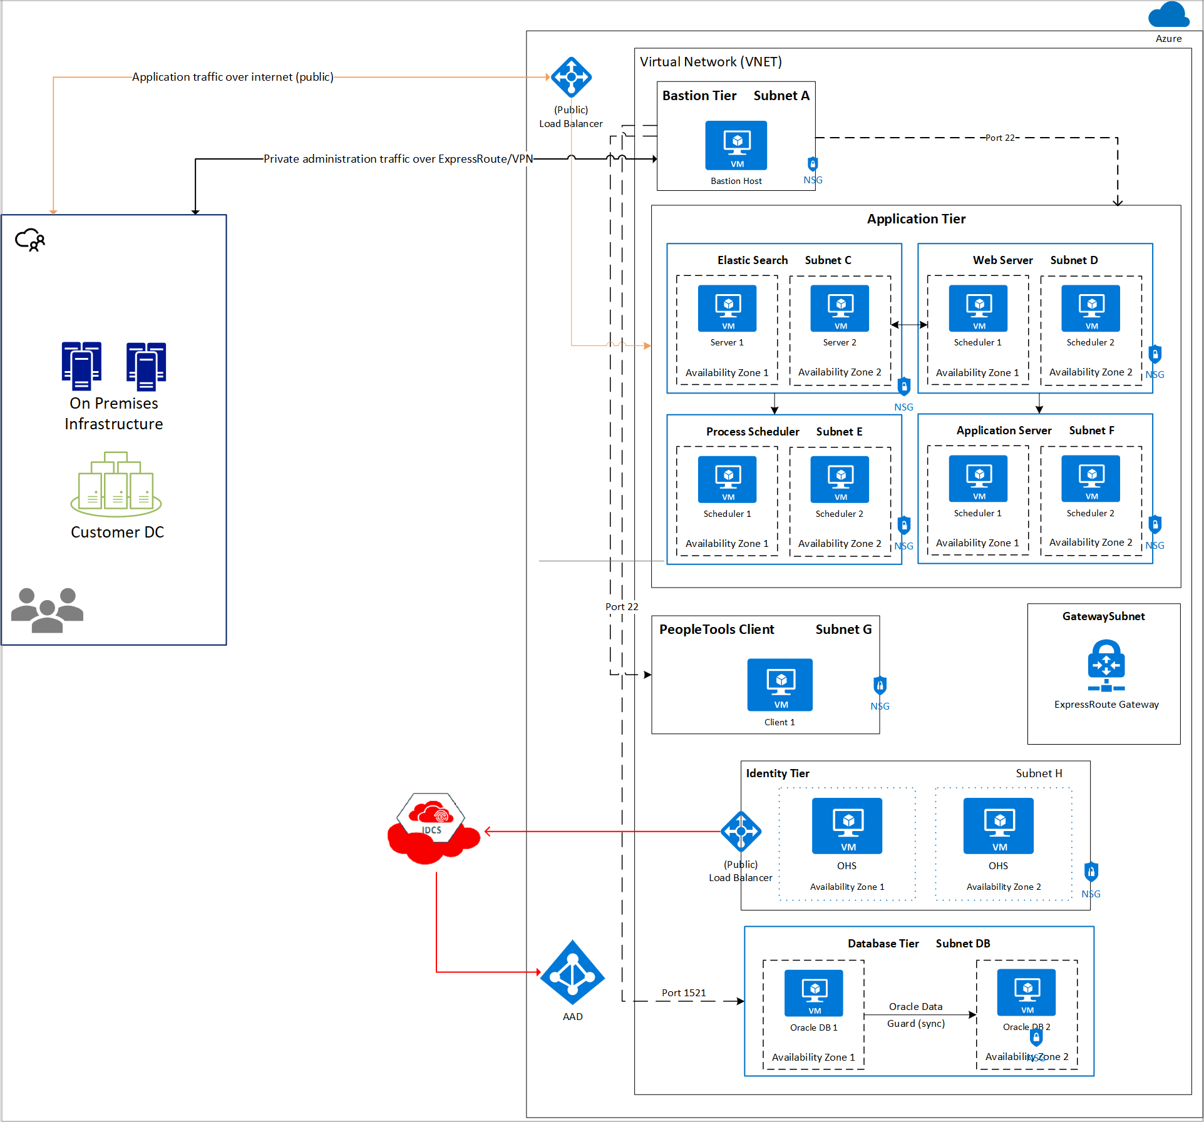Select the Identity Tier heading
This screenshot has height=1122, width=1204.
pyautogui.click(x=778, y=773)
